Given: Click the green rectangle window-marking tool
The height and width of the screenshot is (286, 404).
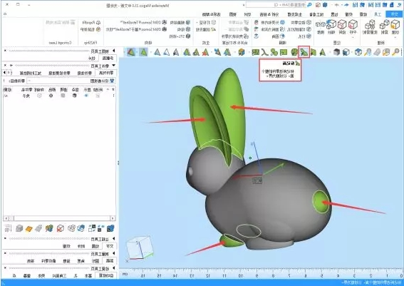Looking at the screenshot, I should point(284,52).
